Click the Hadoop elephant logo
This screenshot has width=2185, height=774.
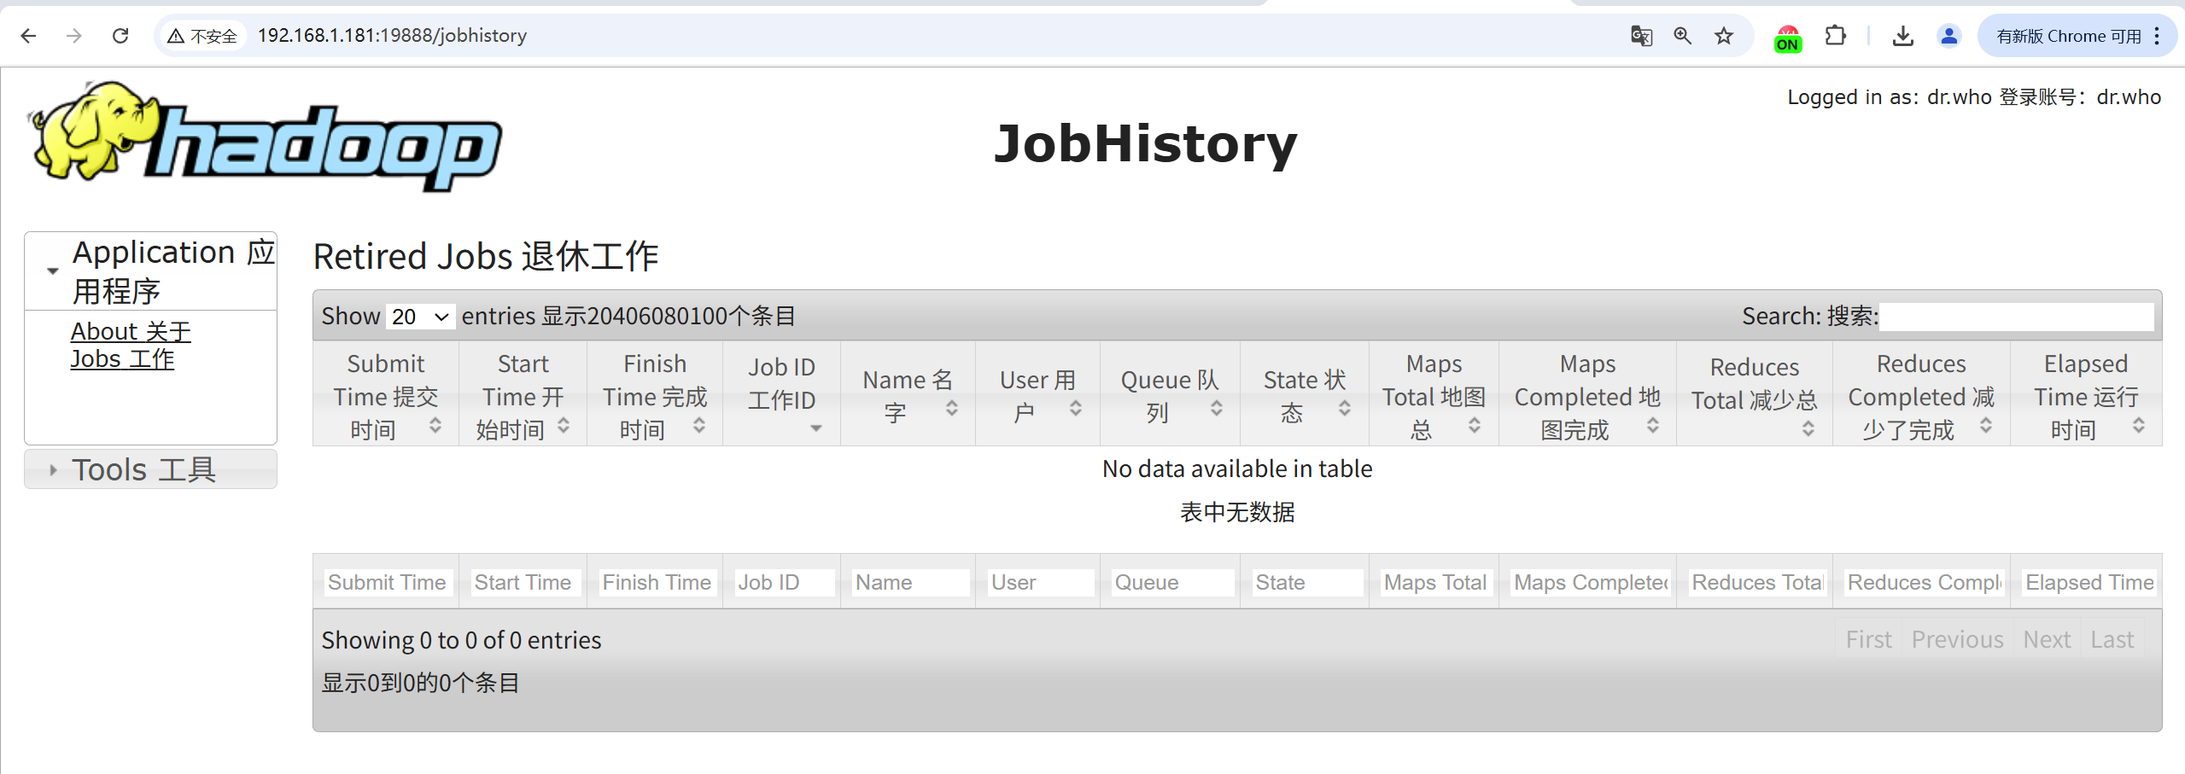point(265,137)
